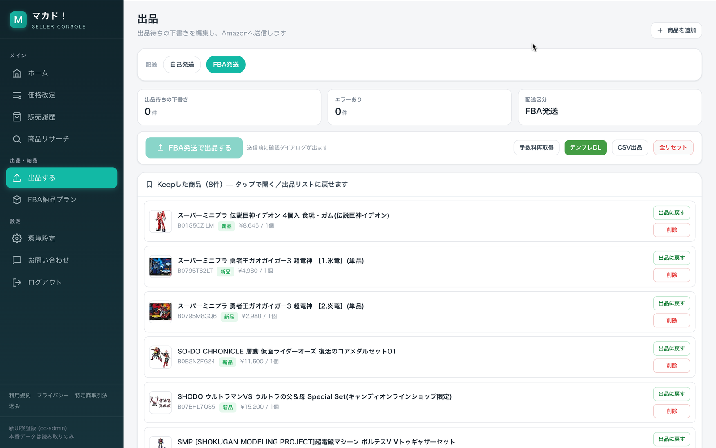The image size is (716, 448).
Task: Return SO-DO CHRONICLE item to listing
Action: coord(671,349)
